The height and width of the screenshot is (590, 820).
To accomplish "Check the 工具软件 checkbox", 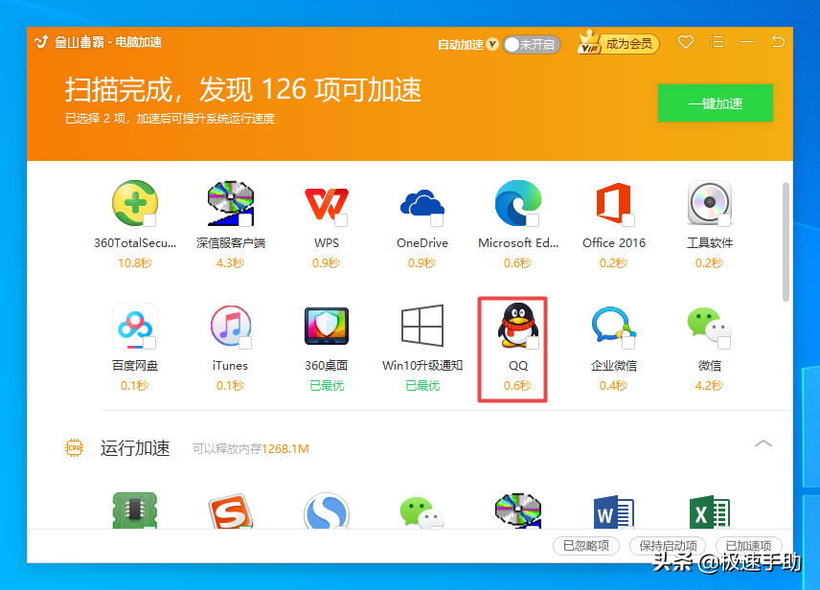I will (x=724, y=220).
